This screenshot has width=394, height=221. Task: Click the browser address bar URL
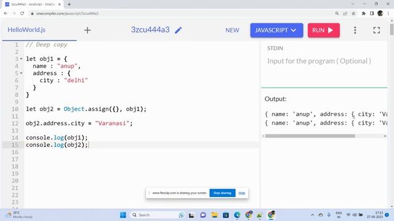tap(67, 14)
